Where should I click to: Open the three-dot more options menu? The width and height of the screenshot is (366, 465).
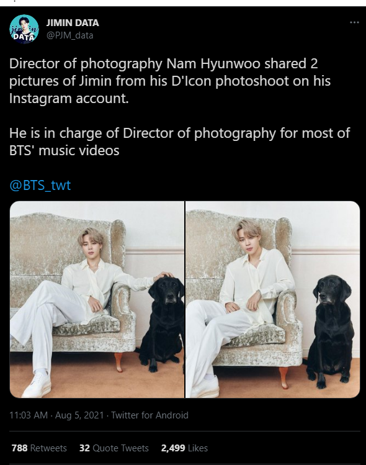354,22
